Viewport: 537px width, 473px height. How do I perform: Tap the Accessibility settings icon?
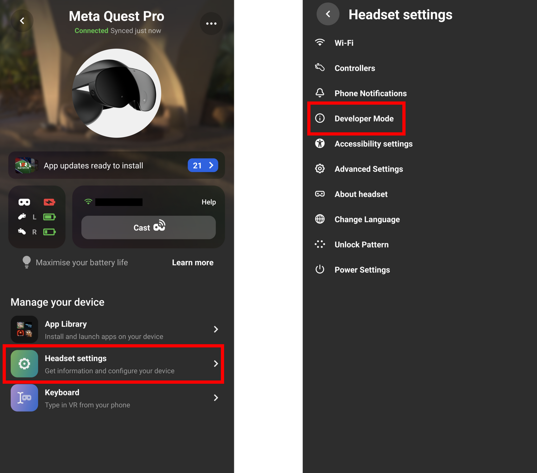point(320,143)
